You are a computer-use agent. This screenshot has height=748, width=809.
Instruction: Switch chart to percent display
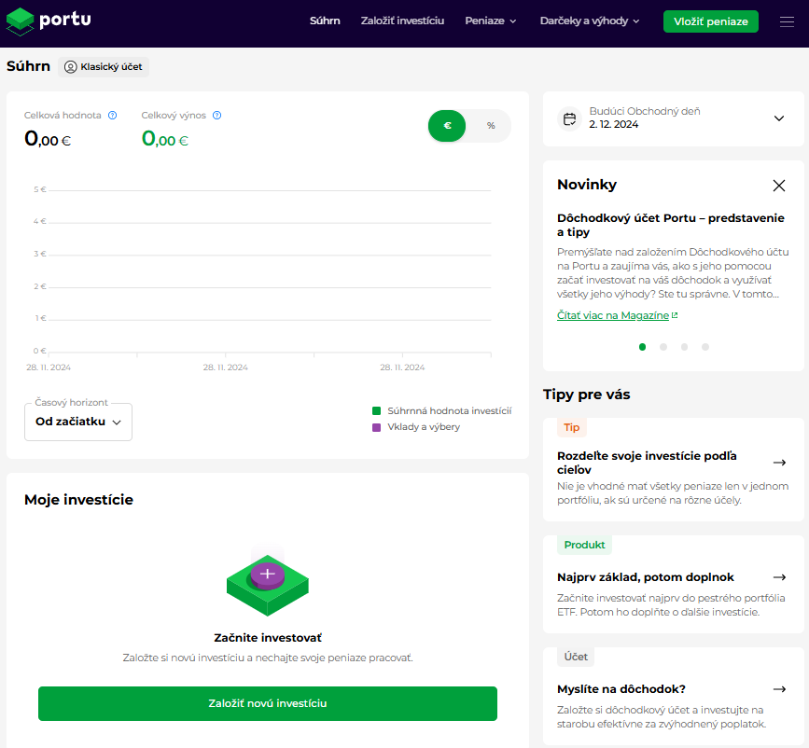click(491, 126)
